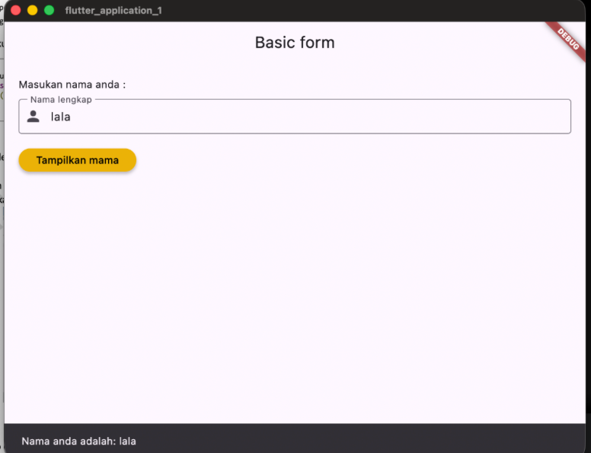
Task: Click the Tampilkan mama button
Action: point(77,160)
